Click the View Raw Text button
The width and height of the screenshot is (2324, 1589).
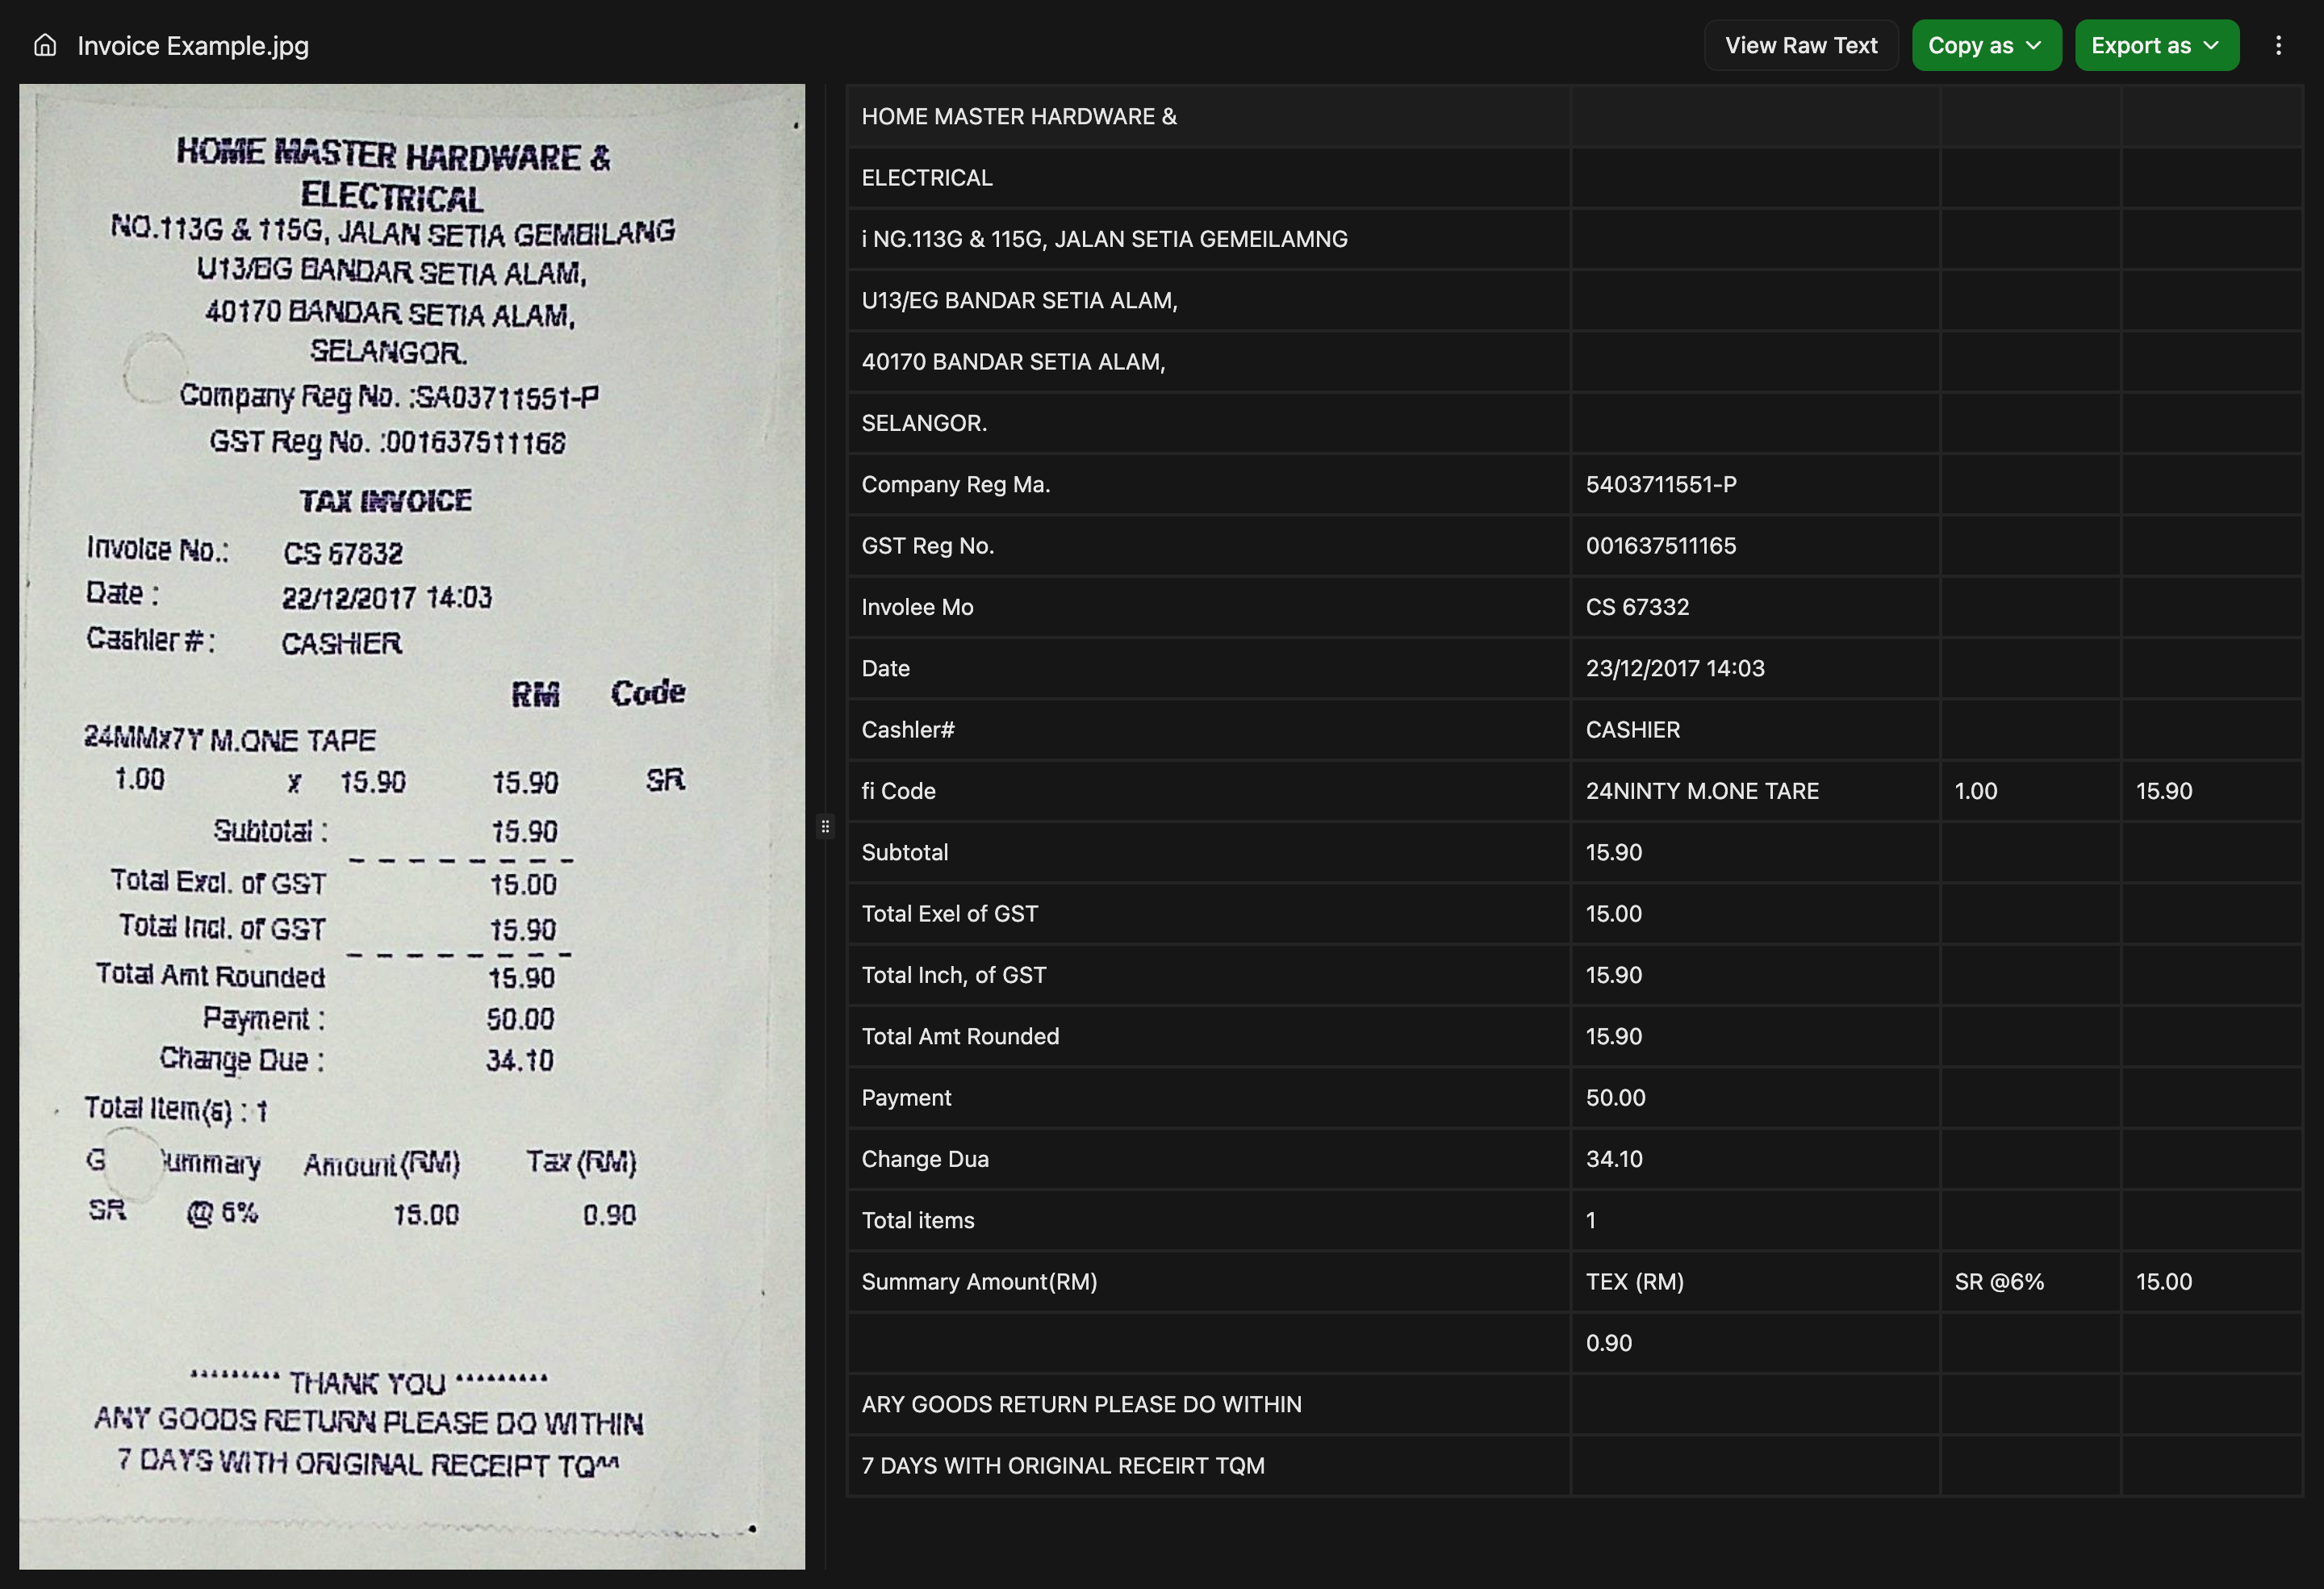(x=1801, y=45)
